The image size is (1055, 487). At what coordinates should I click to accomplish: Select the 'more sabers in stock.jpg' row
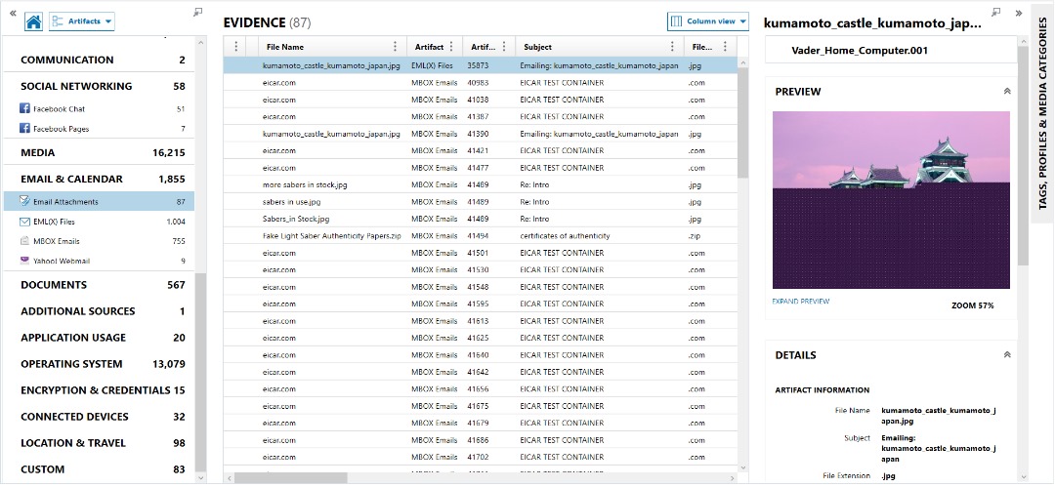[x=481, y=185]
